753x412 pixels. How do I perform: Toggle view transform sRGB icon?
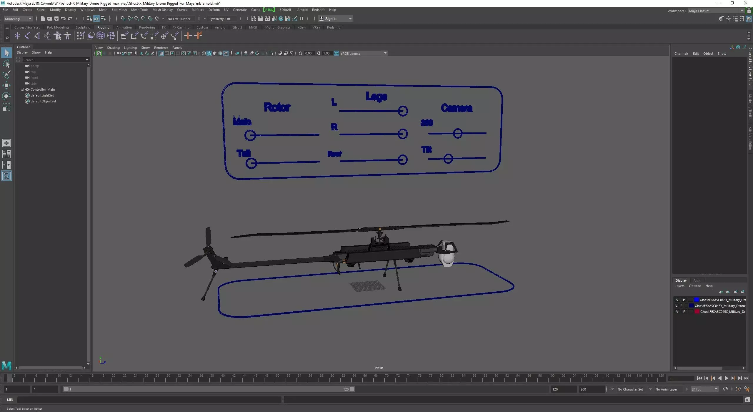pos(336,54)
